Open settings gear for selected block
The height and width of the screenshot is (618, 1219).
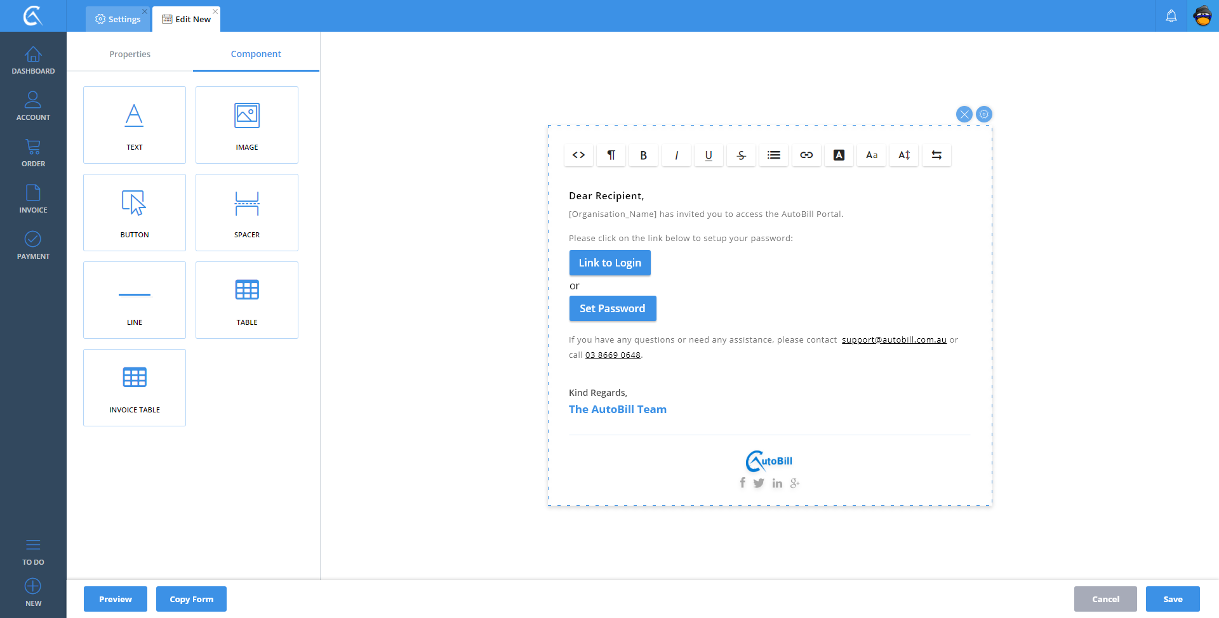[983, 114]
